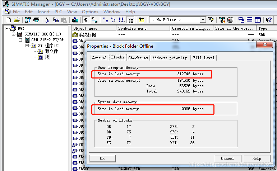Image resolution: width=277 pixels, height=171 pixels.
Task: Sort by Object name column header
Action: [x=94, y=28]
